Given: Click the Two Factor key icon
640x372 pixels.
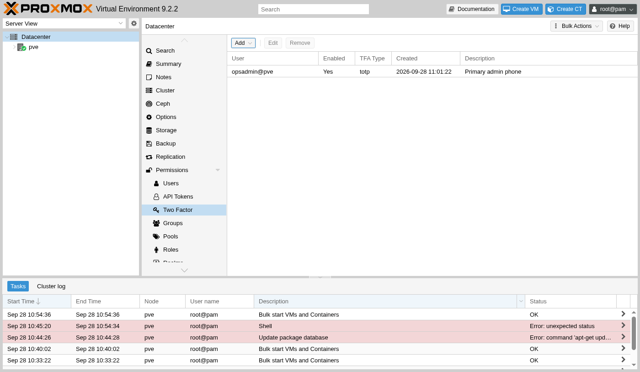Looking at the screenshot, I should pos(156,210).
